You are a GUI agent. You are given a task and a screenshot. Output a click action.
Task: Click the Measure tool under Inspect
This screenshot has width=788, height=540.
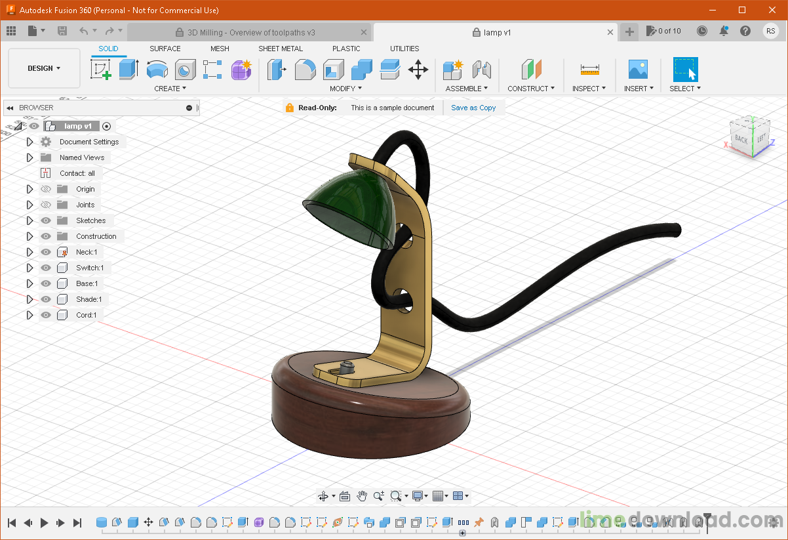click(x=589, y=69)
